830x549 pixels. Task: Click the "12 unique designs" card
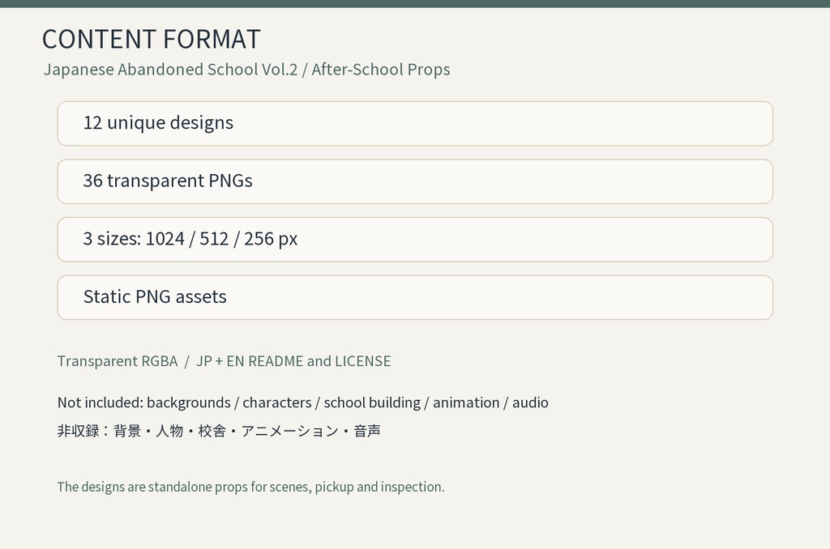pos(415,123)
